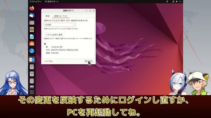Click システム全体に適用 button
The height and width of the screenshot is (118, 211).
pos(54,35)
